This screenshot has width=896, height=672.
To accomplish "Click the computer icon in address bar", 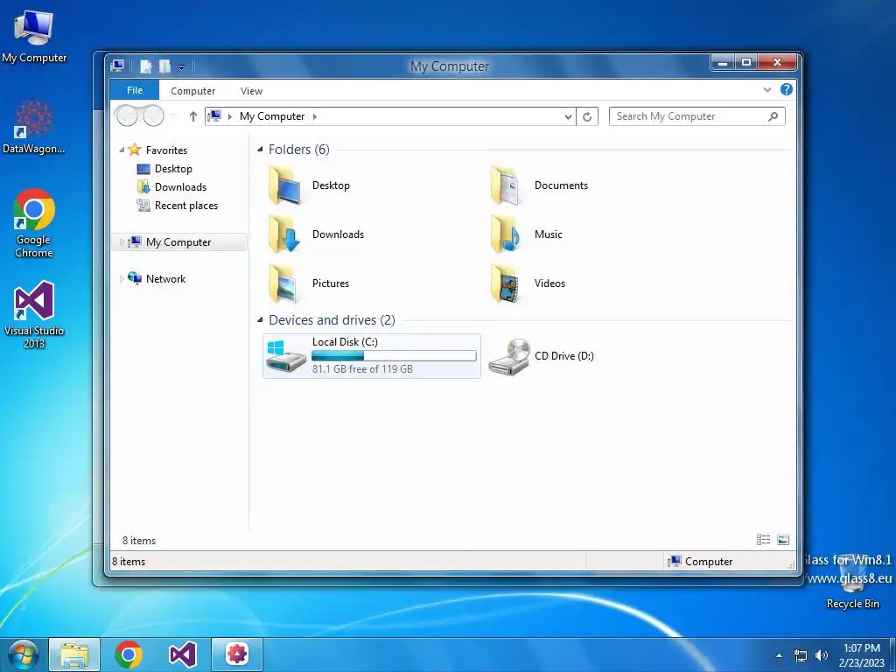I will coord(215,116).
